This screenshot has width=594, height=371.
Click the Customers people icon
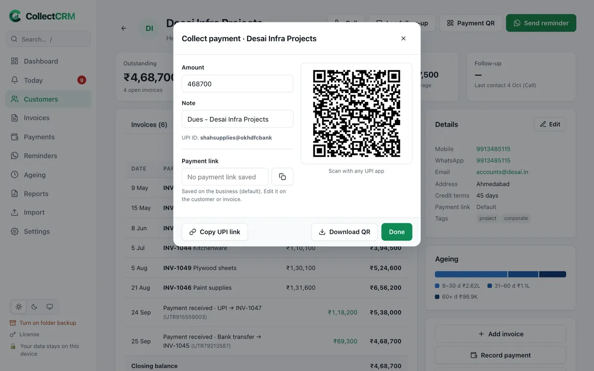14,99
